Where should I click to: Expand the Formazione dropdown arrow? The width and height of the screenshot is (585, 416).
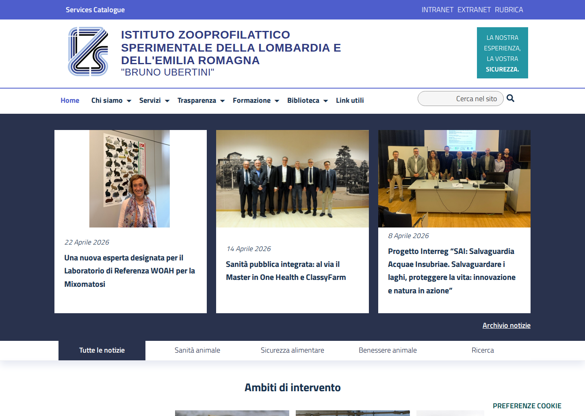pos(277,101)
